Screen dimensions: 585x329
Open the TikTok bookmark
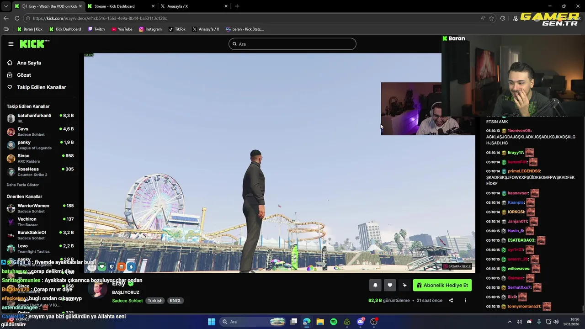coord(177,29)
